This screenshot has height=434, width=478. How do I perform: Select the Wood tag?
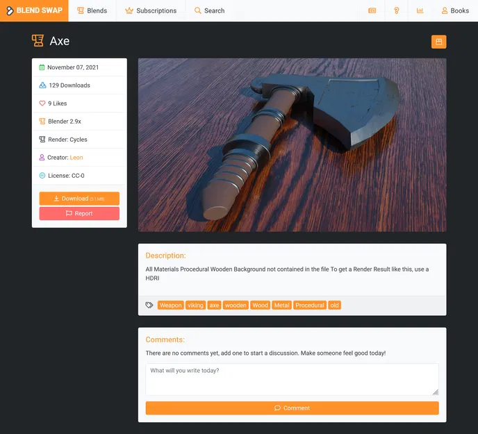tap(260, 305)
